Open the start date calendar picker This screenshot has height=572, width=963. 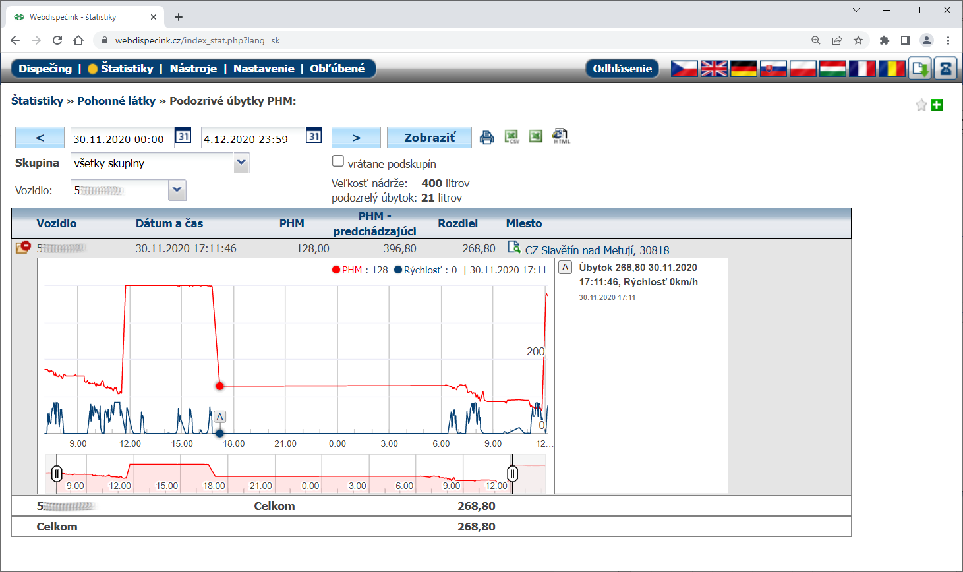click(x=183, y=136)
